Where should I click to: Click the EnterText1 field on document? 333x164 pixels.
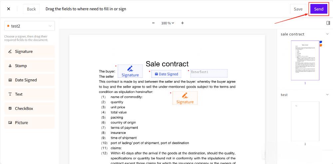click(209, 73)
